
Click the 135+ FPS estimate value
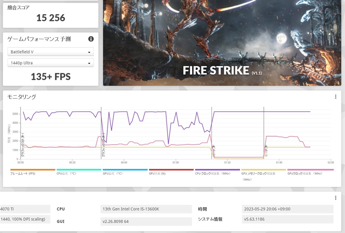[51, 77]
